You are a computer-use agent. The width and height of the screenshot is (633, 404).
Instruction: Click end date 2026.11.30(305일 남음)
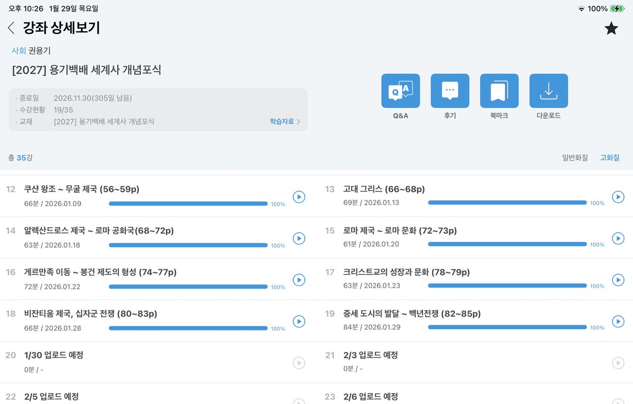tap(92, 98)
